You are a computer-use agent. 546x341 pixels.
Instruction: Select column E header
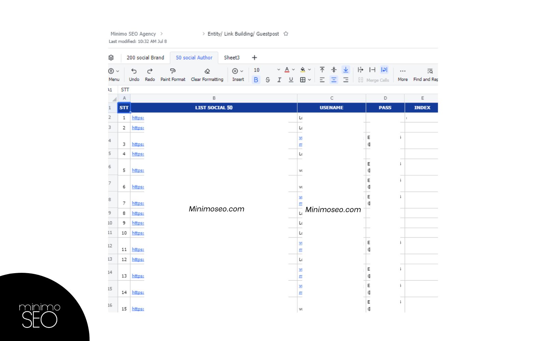coord(421,98)
